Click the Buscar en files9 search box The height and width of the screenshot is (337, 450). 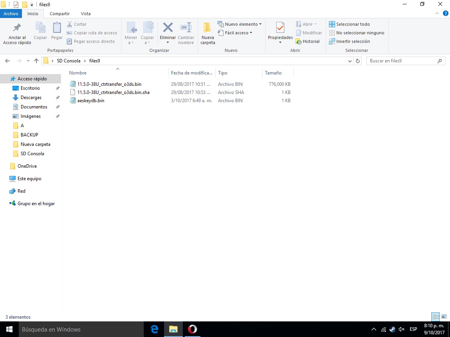click(x=402, y=61)
